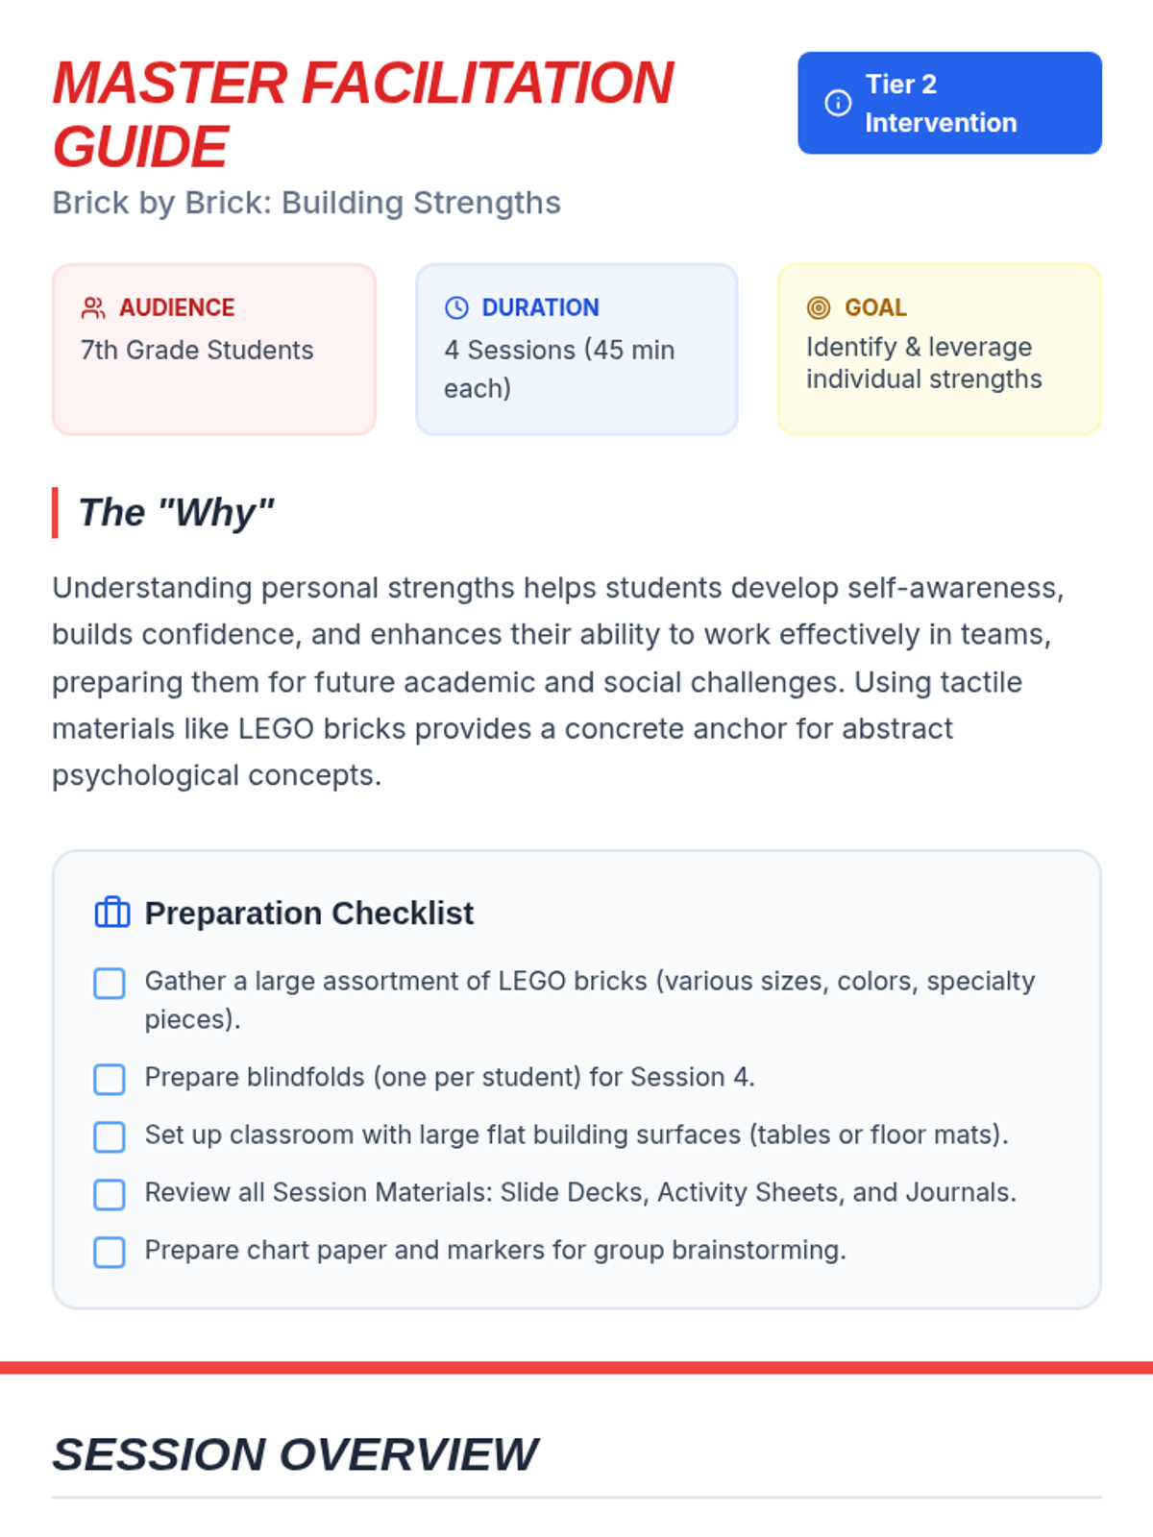Check the Review all Session Materials box
This screenshot has height=1537, width=1153.
click(110, 1194)
